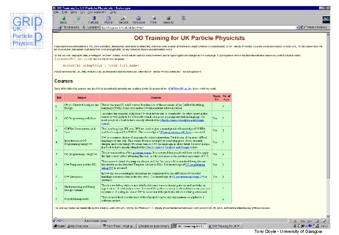339x235 pixels.
Task: Click the Netscape toolbar button
Action: [138, 20]
